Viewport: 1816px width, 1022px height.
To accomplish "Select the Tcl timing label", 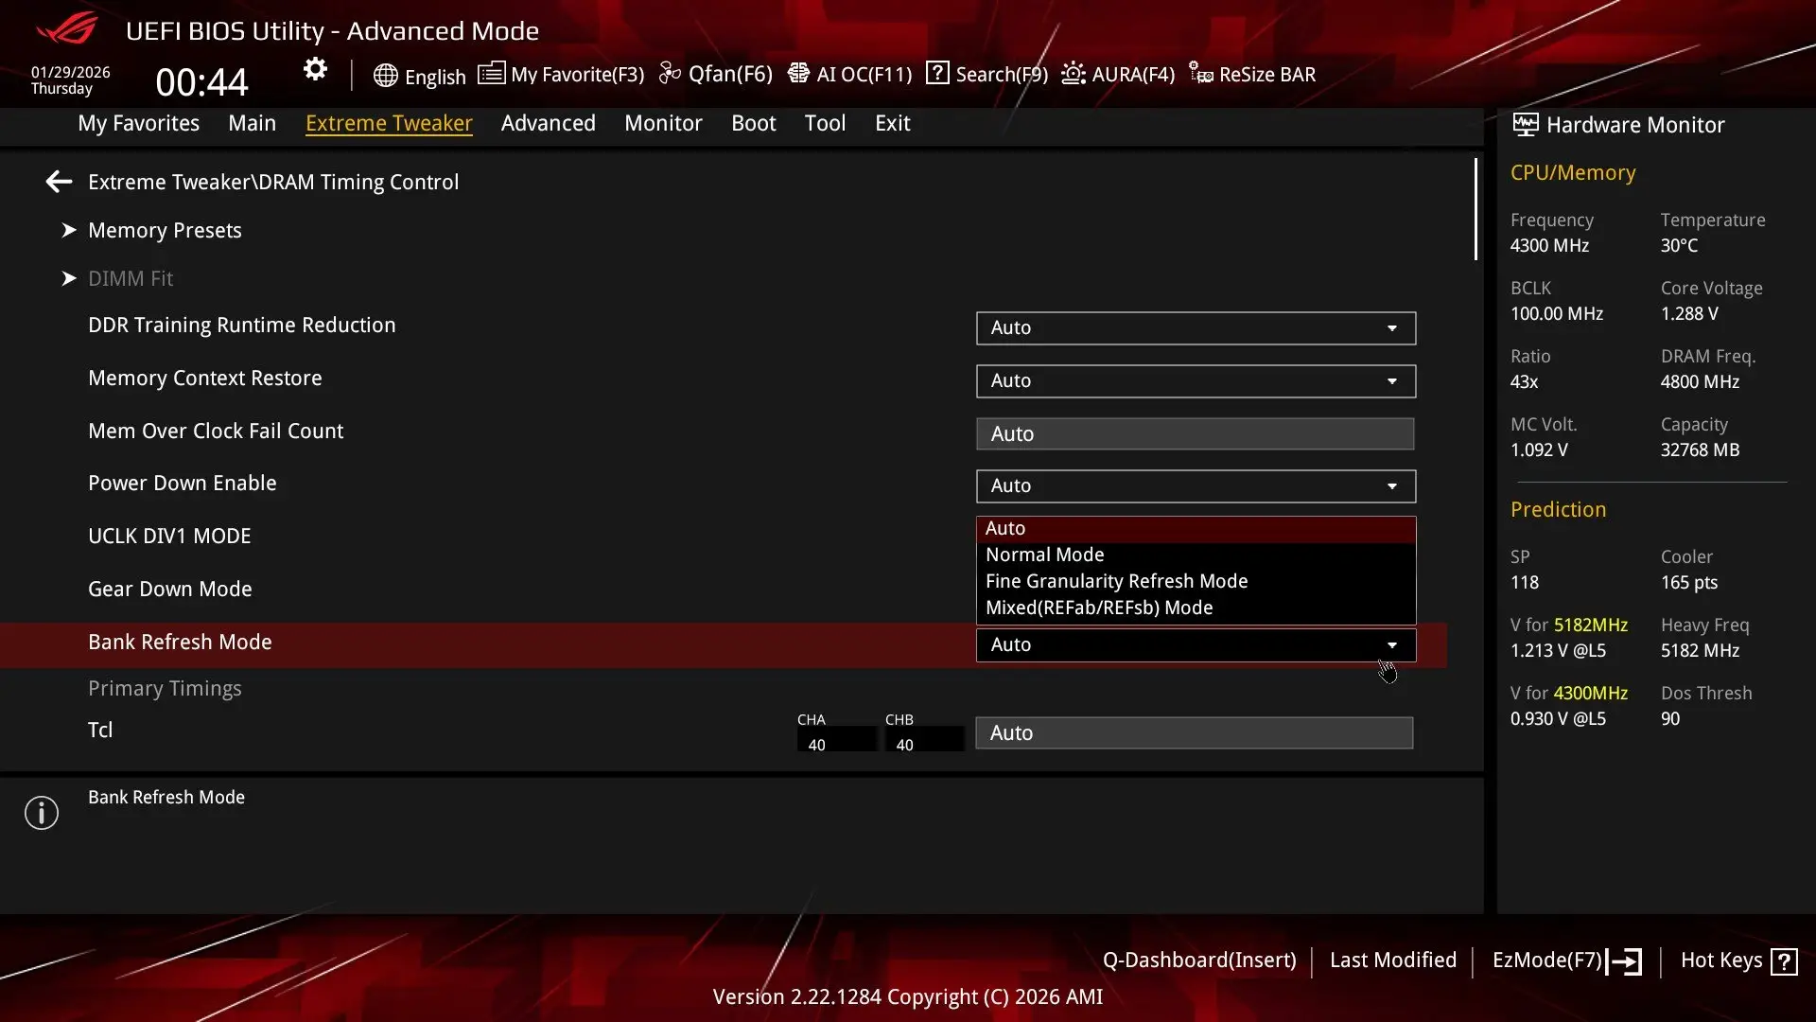I will point(100,730).
